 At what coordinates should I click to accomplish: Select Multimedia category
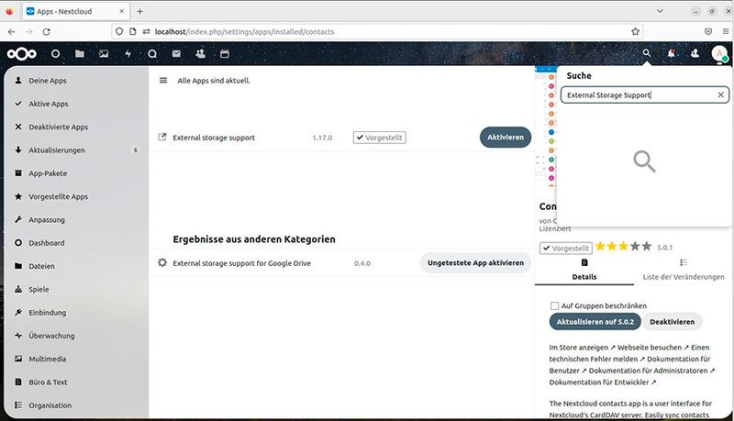(x=77, y=359)
